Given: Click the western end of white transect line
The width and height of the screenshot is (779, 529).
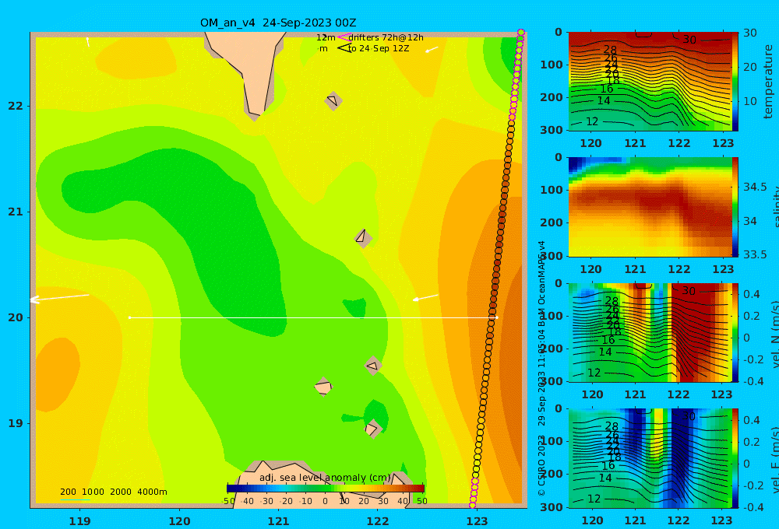Looking at the screenshot, I should [x=129, y=317].
